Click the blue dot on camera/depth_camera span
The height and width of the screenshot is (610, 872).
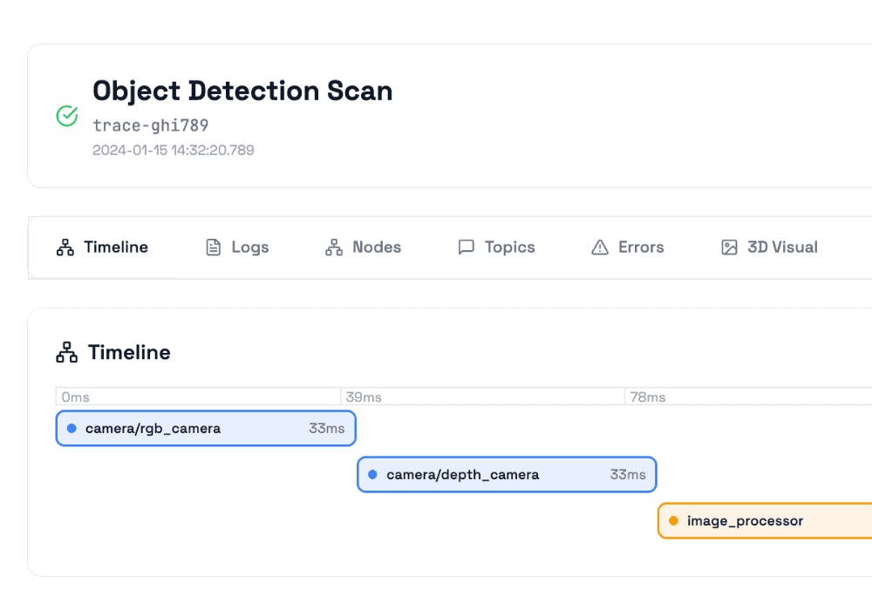[374, 474]
